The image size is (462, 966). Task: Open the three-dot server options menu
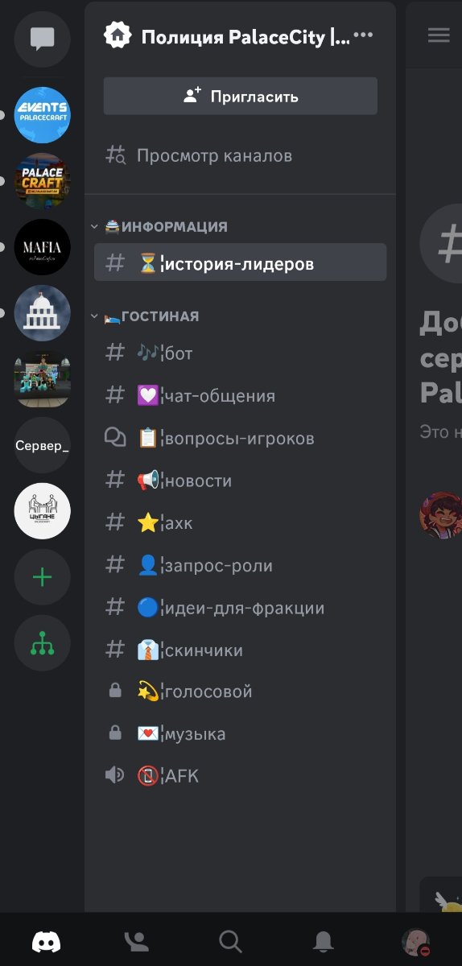click(x=364, y=35)
